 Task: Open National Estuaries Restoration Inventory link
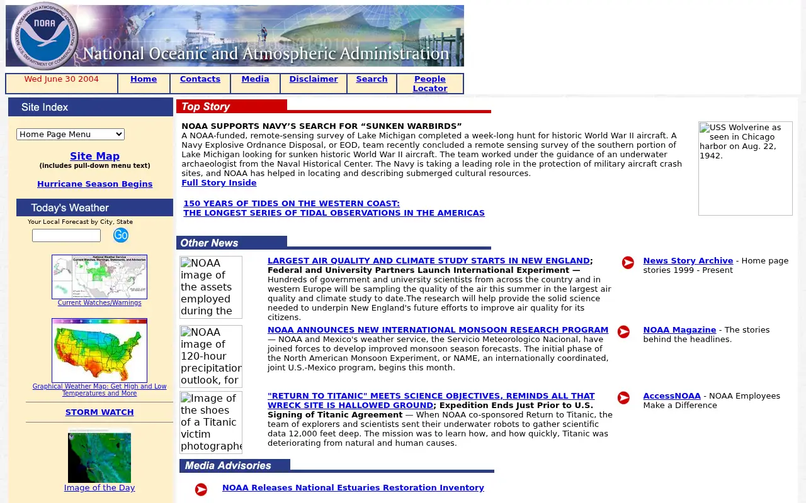coord(353,488)
